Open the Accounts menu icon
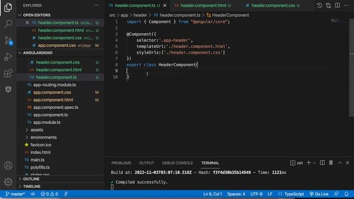The height and width of the screenshot is (199, 354). point(8,166)
